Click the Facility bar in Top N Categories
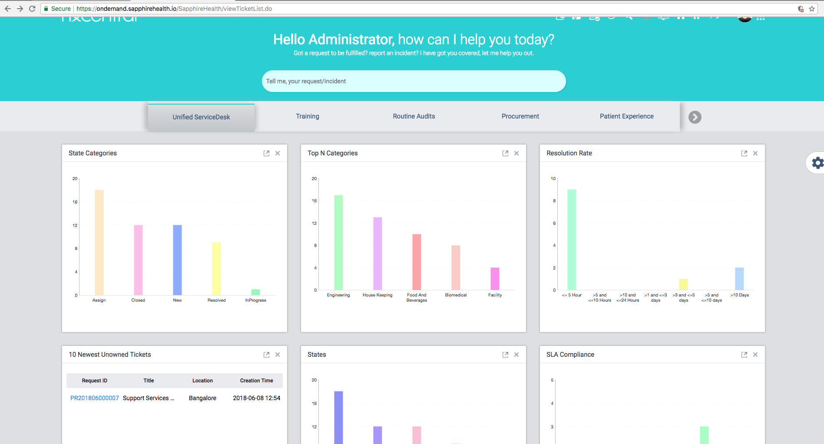Viewport: 824px width, 444px height. [495, 279]
